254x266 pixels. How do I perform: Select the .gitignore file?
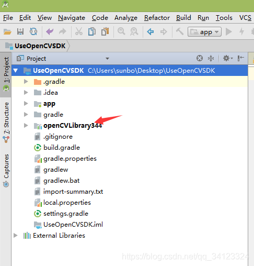point(58,137)
